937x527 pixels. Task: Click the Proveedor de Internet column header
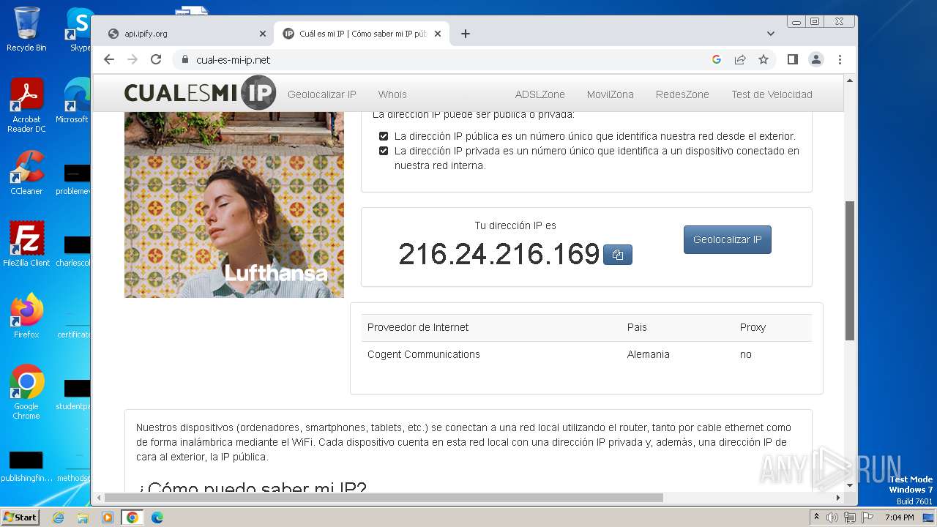point(418,327)
